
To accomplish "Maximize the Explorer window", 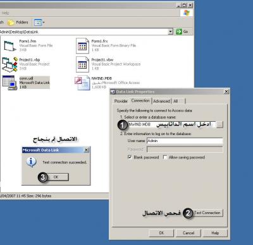I will pyautogui.click(x=185, y=5).
